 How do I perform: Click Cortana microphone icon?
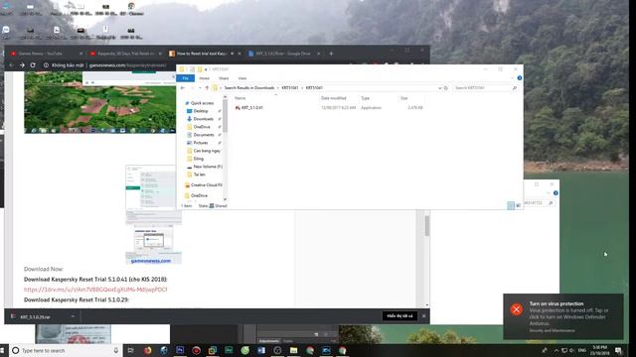(x=115, y=350)
